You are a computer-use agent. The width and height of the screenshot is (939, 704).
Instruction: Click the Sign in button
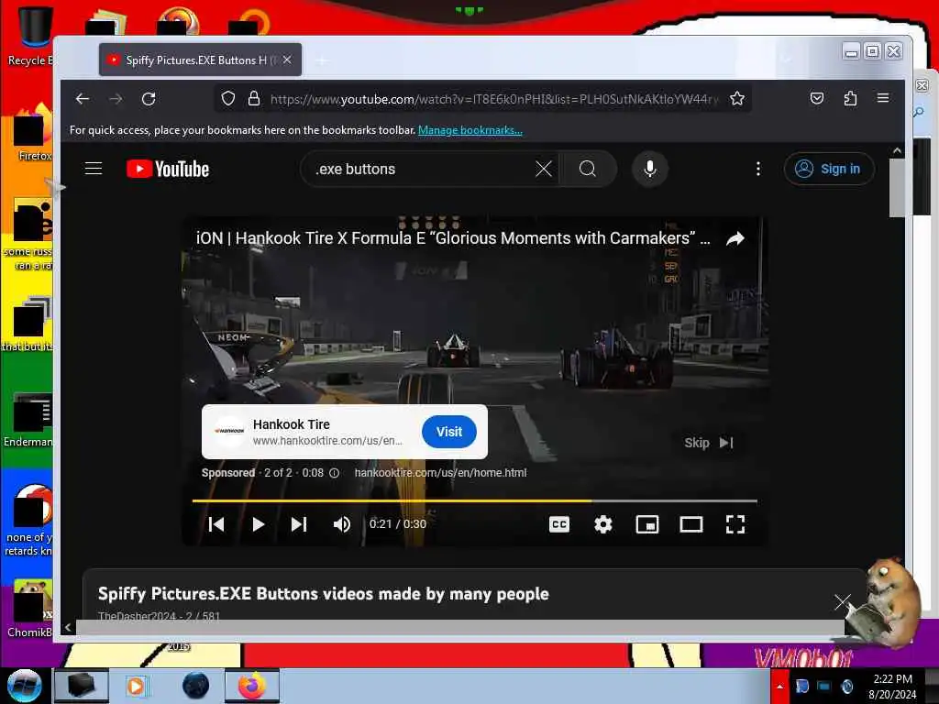(x=829, y=169)
